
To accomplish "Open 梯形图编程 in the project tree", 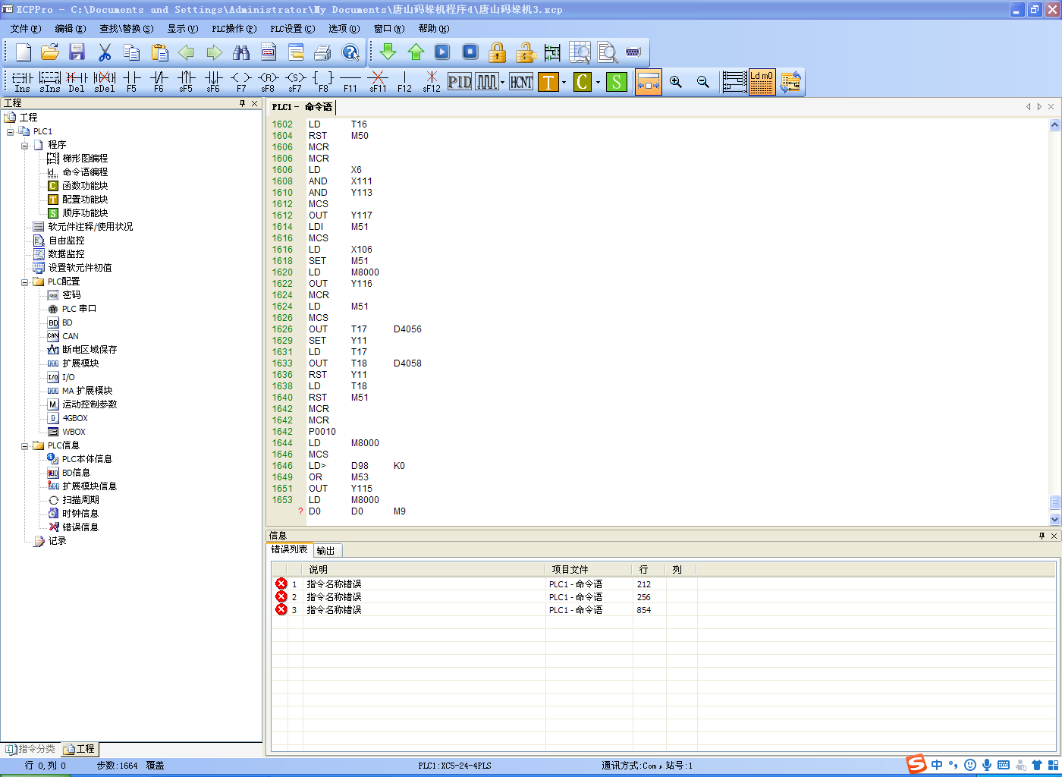I will point(85,159).
